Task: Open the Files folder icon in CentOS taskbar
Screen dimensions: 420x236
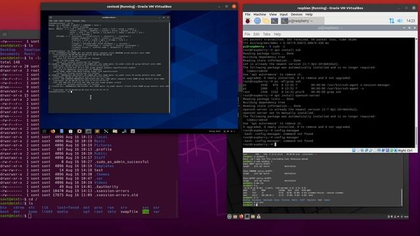Action: point(115,131)
